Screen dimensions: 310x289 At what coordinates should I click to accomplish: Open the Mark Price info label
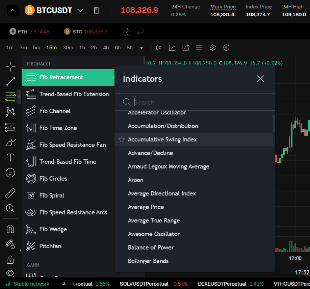click(223, 7)
